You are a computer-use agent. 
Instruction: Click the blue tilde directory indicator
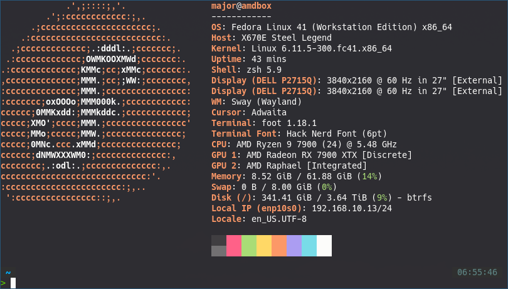click(x=8, y=273)
